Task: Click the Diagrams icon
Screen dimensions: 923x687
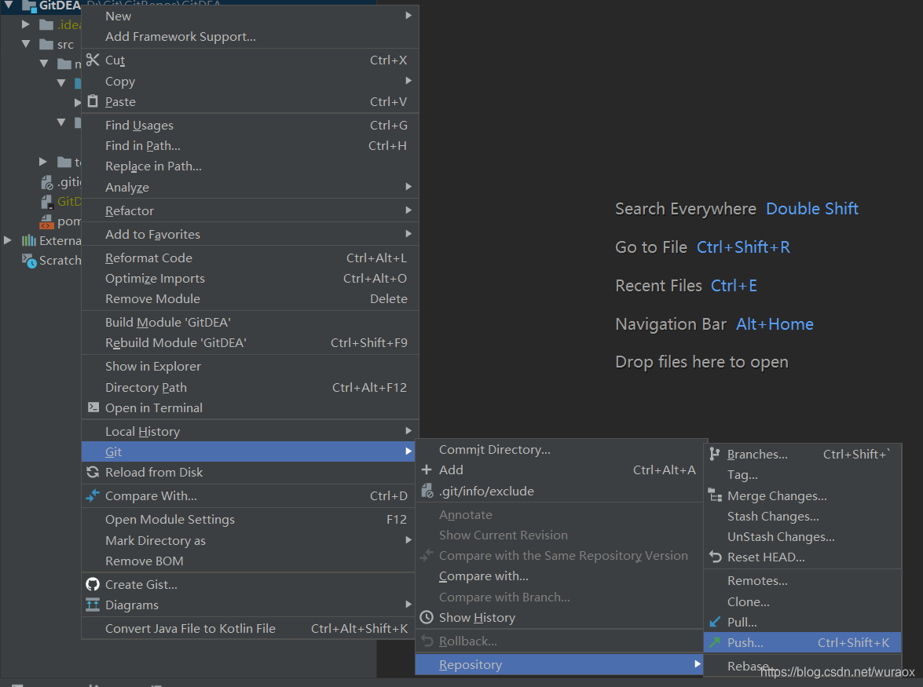Action: click(93, 605)
